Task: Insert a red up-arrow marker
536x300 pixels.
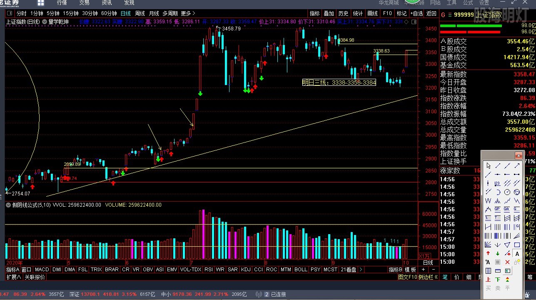Action: (489, 253)
